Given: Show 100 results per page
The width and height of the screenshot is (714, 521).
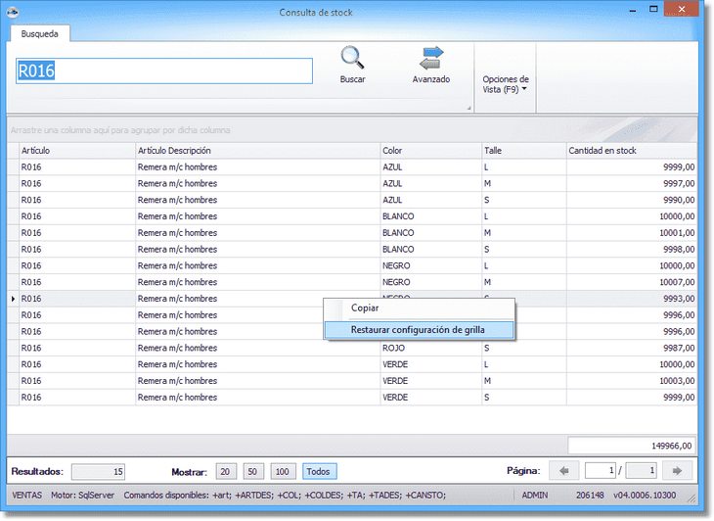Looking at the screenshot, I should [283, 471].
